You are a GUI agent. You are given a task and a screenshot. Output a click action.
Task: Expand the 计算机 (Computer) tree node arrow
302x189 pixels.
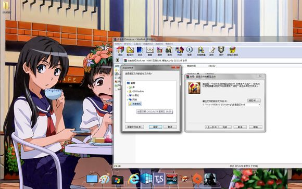(128, 96)
